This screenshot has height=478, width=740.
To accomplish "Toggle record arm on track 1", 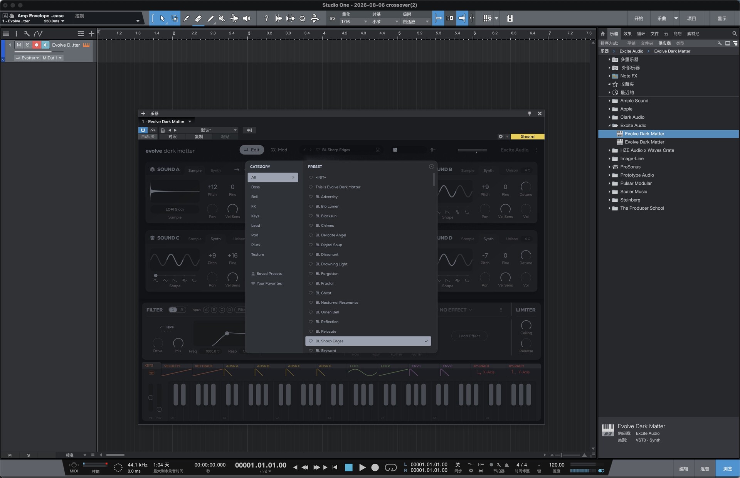I will pyautogui.click(x=37, y=45).
